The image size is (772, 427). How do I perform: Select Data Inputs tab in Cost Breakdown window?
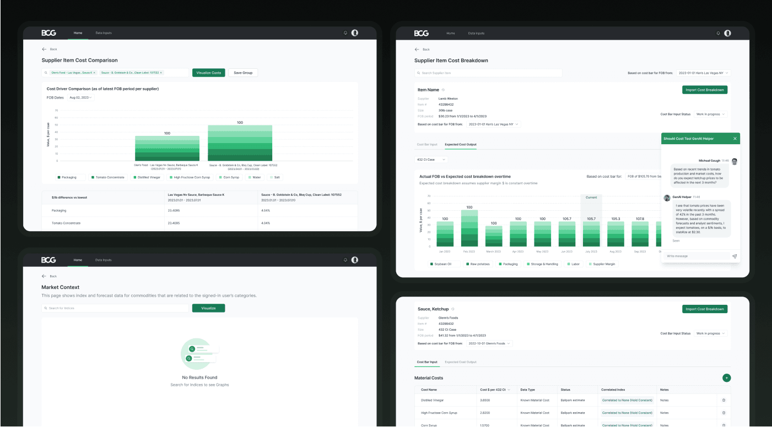[476, 33]
